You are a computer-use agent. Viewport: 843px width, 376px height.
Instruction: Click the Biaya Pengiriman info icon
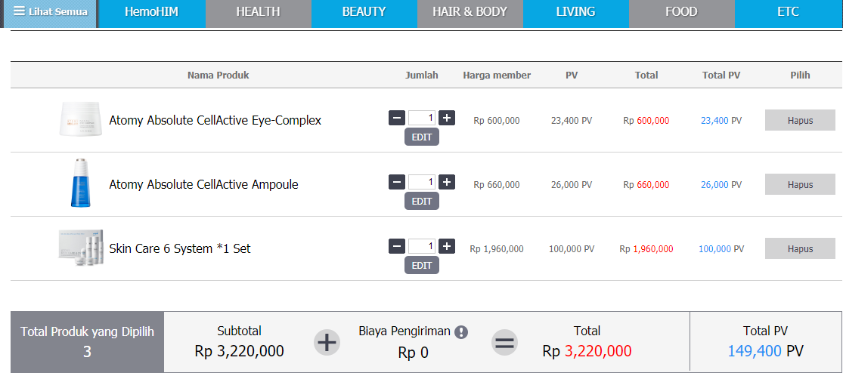460,332
